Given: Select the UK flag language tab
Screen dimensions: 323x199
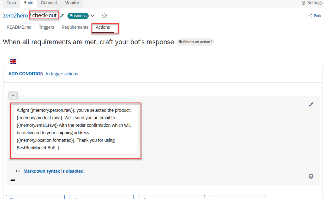Looking at the screenshot, I should coord(13,61).
